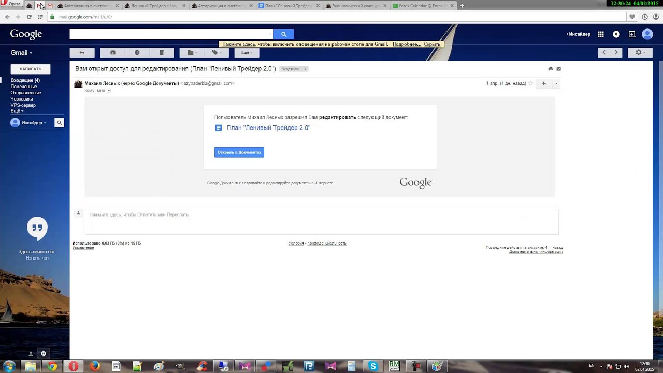Switch to План "Ленивый Трейдер" docs tab

(x=289, y=6)
